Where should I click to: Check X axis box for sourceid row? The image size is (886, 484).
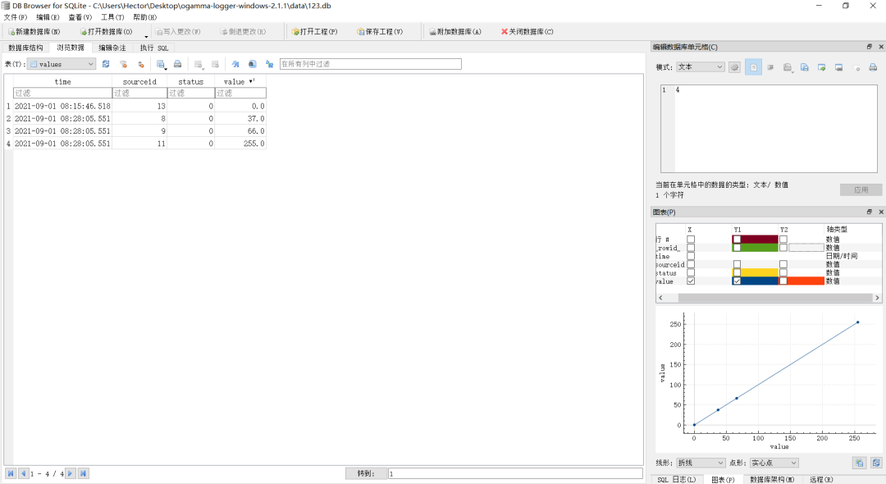(x=691, y=264)
